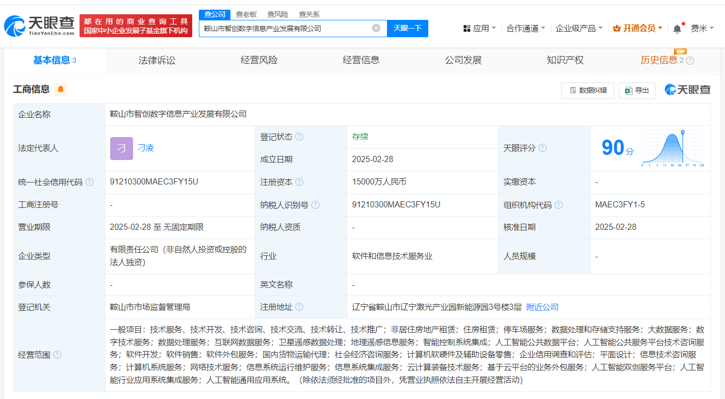The height and width of the screenshot is (399, 725).
Task: Open the 知识产权 tab
Action: (565, 60)
